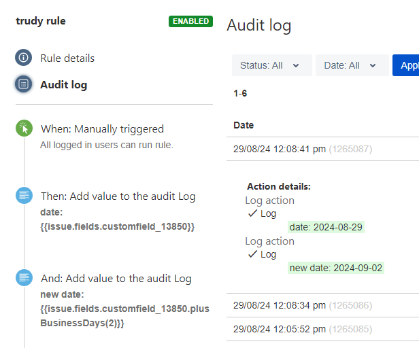Click the blue Apply button
Screen dimensions: 419x348
click(x=405, y=65)
